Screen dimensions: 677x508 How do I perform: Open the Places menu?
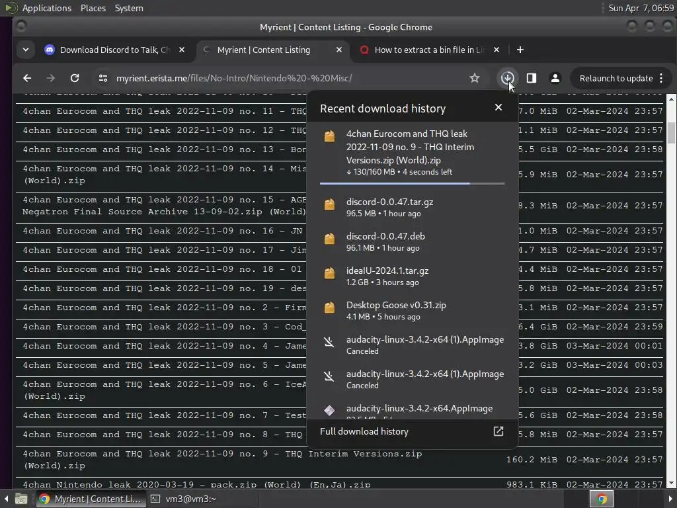tap(93, 8)
